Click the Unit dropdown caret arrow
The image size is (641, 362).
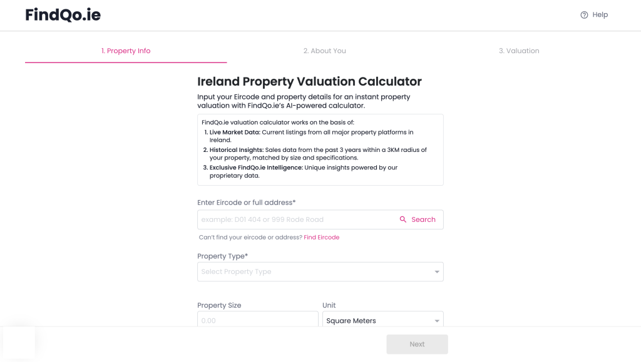[x=436, y=321]
